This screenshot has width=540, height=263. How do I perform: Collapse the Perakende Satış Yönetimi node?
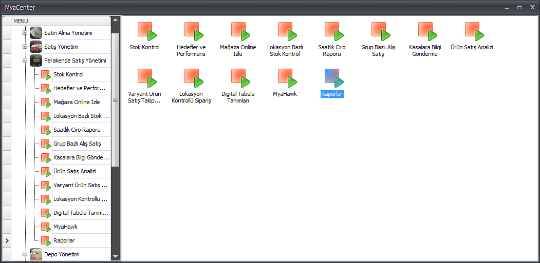click(x=24, y=60)
